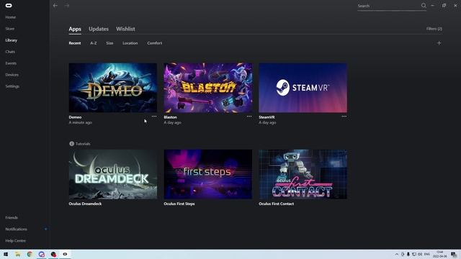Open Settings in sidebar
461x259 pixels.
tap(12, 86)
